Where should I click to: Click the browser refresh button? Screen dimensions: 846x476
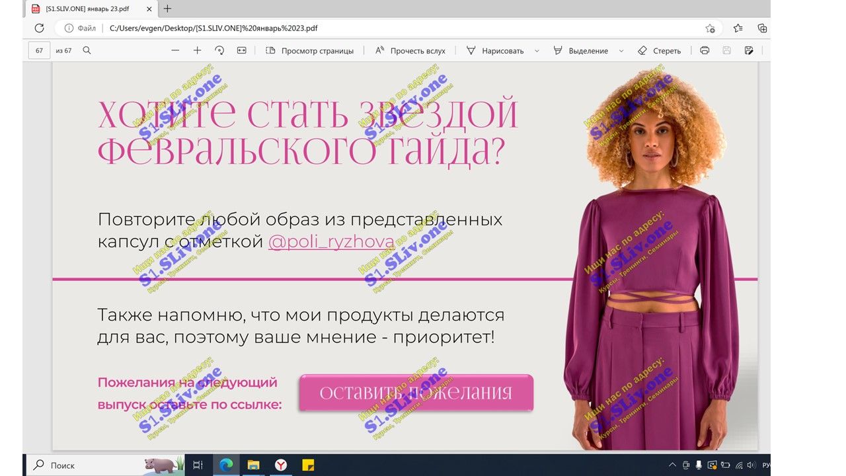[x=39, y=28]
